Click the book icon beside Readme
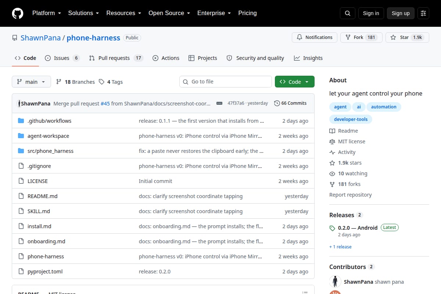Viewport: 441px width, 294px height. click(332, 131)
